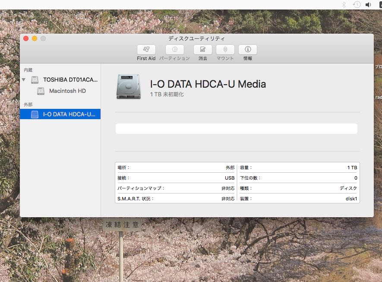Click the 消去 (Erase) toolbar button
Screen dimensions: 382x282
pos(203,50)
